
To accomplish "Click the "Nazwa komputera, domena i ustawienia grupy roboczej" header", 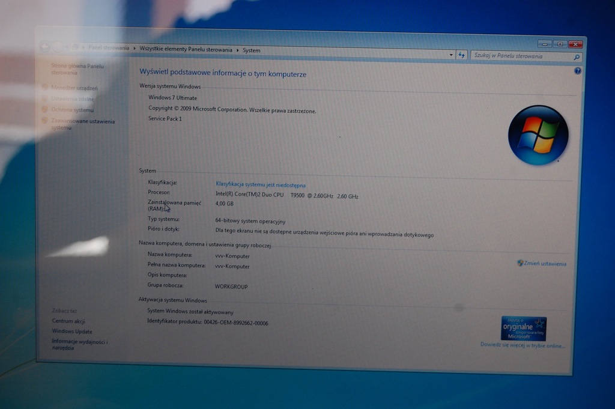I will 205,244.
